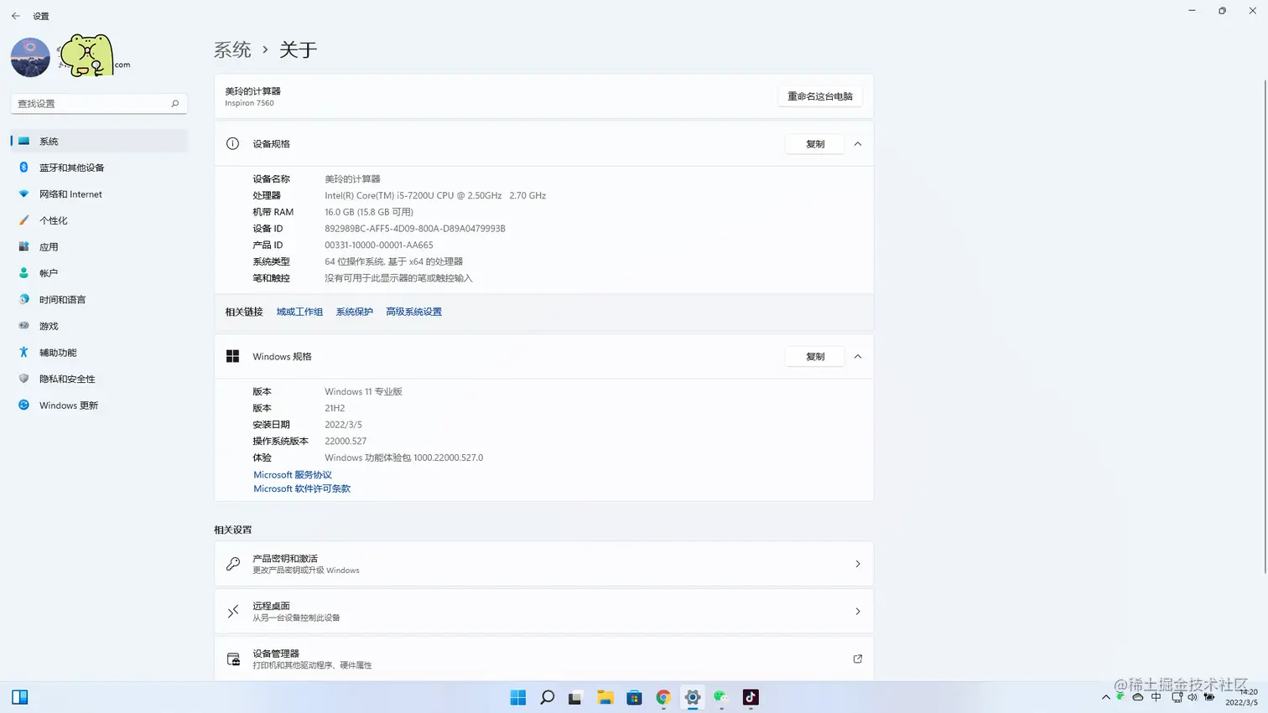Click 系统 in the breadcrumb header
1268x713 pixels.
232,50
